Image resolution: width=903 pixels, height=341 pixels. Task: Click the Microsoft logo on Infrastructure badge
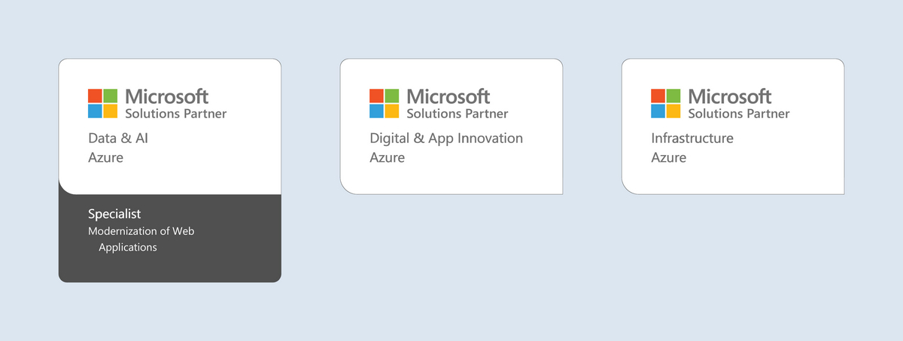[x=666, y=104]
